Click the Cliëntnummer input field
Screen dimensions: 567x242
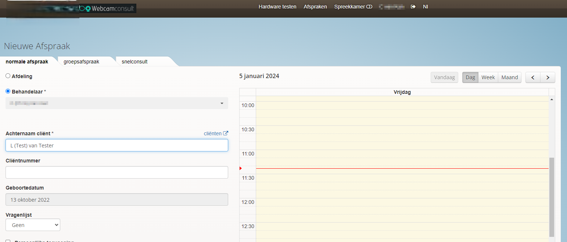tap(117, 172)
